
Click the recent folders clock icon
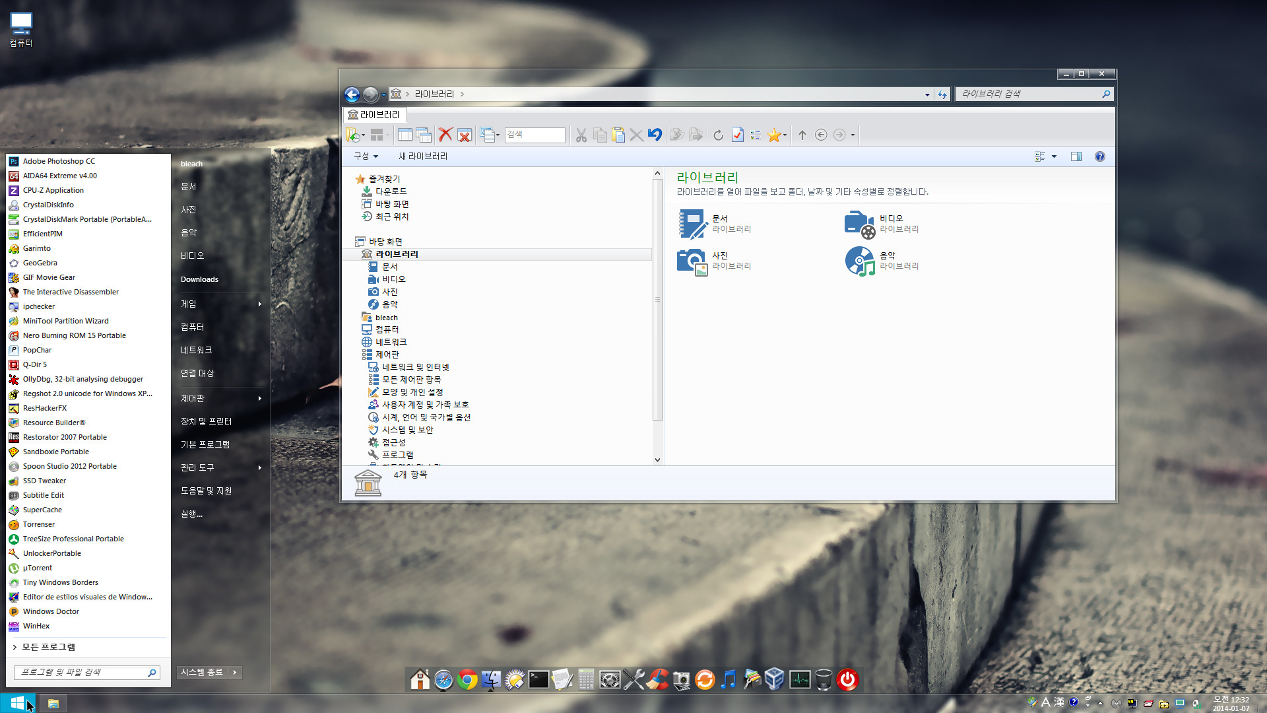[x=353, y=135]
